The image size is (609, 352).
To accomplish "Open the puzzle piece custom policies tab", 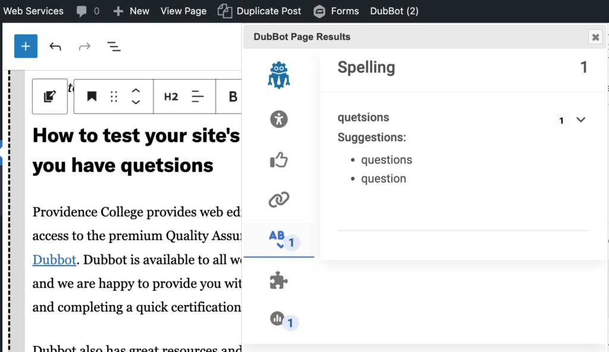I will pyautogui.click(x=279, y=281).
